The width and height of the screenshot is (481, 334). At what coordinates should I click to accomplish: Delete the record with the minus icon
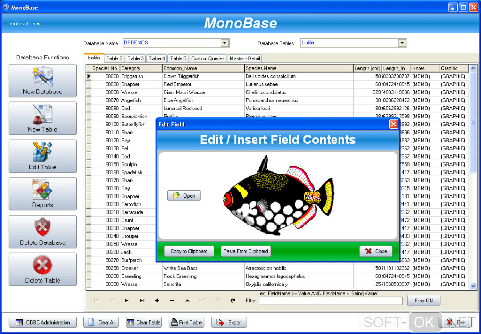(x=172, y=301)
